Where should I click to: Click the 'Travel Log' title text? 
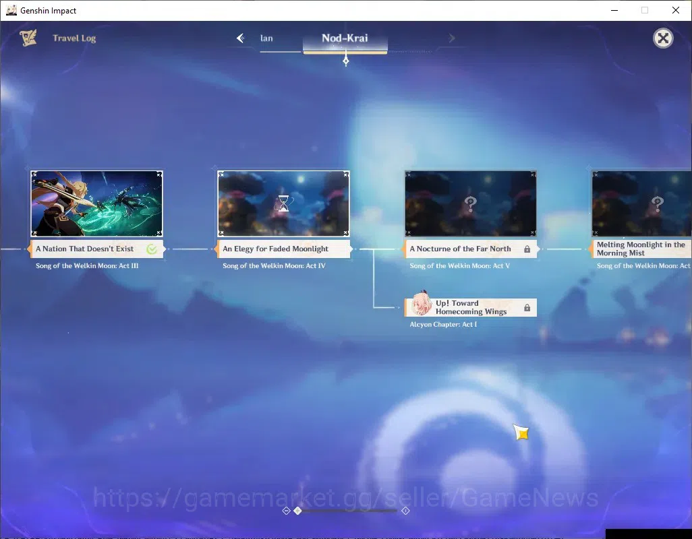click(74, 38)
